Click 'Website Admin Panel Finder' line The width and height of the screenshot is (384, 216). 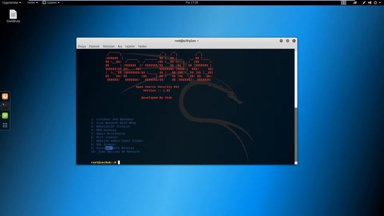pos(117,141)
